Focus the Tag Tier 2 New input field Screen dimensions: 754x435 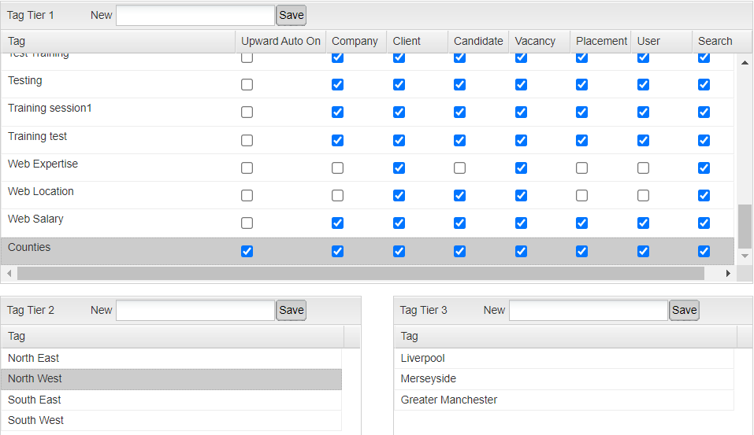195,310
